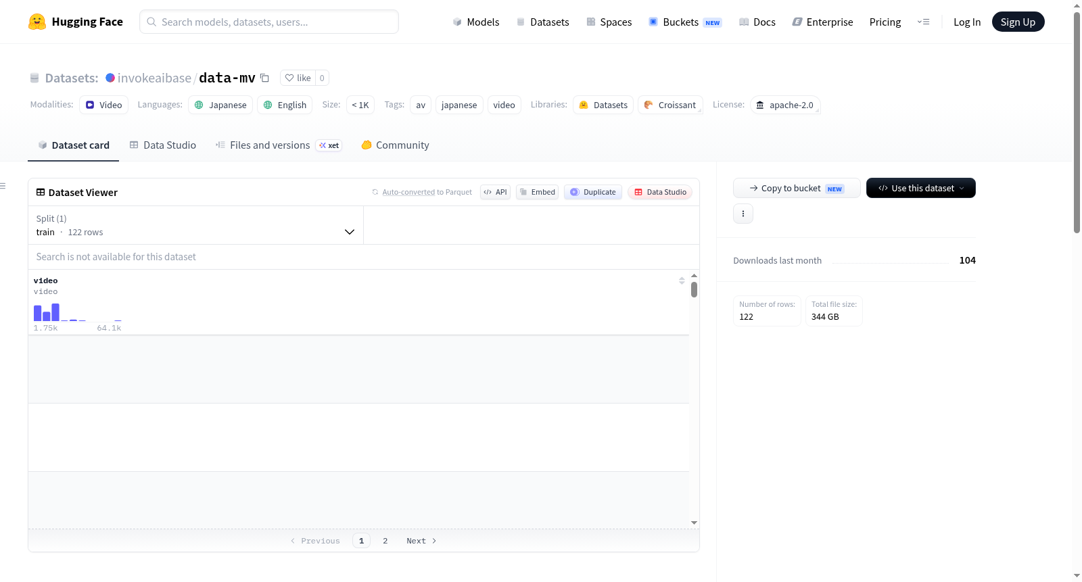Click the invokeaibase user avatar
This screenshot has height=582, width=1082.
tap(110, 78)
